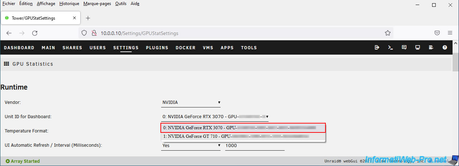Expand the Vendor NVIDIA dropdown
459x166 pixels.
(191, 102)
